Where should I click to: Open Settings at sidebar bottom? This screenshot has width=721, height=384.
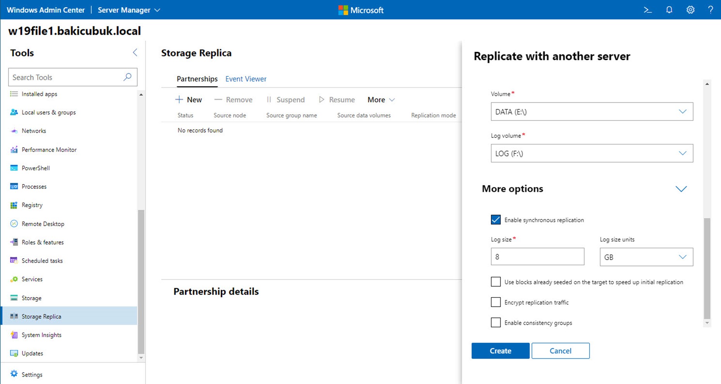click(26, 374)
